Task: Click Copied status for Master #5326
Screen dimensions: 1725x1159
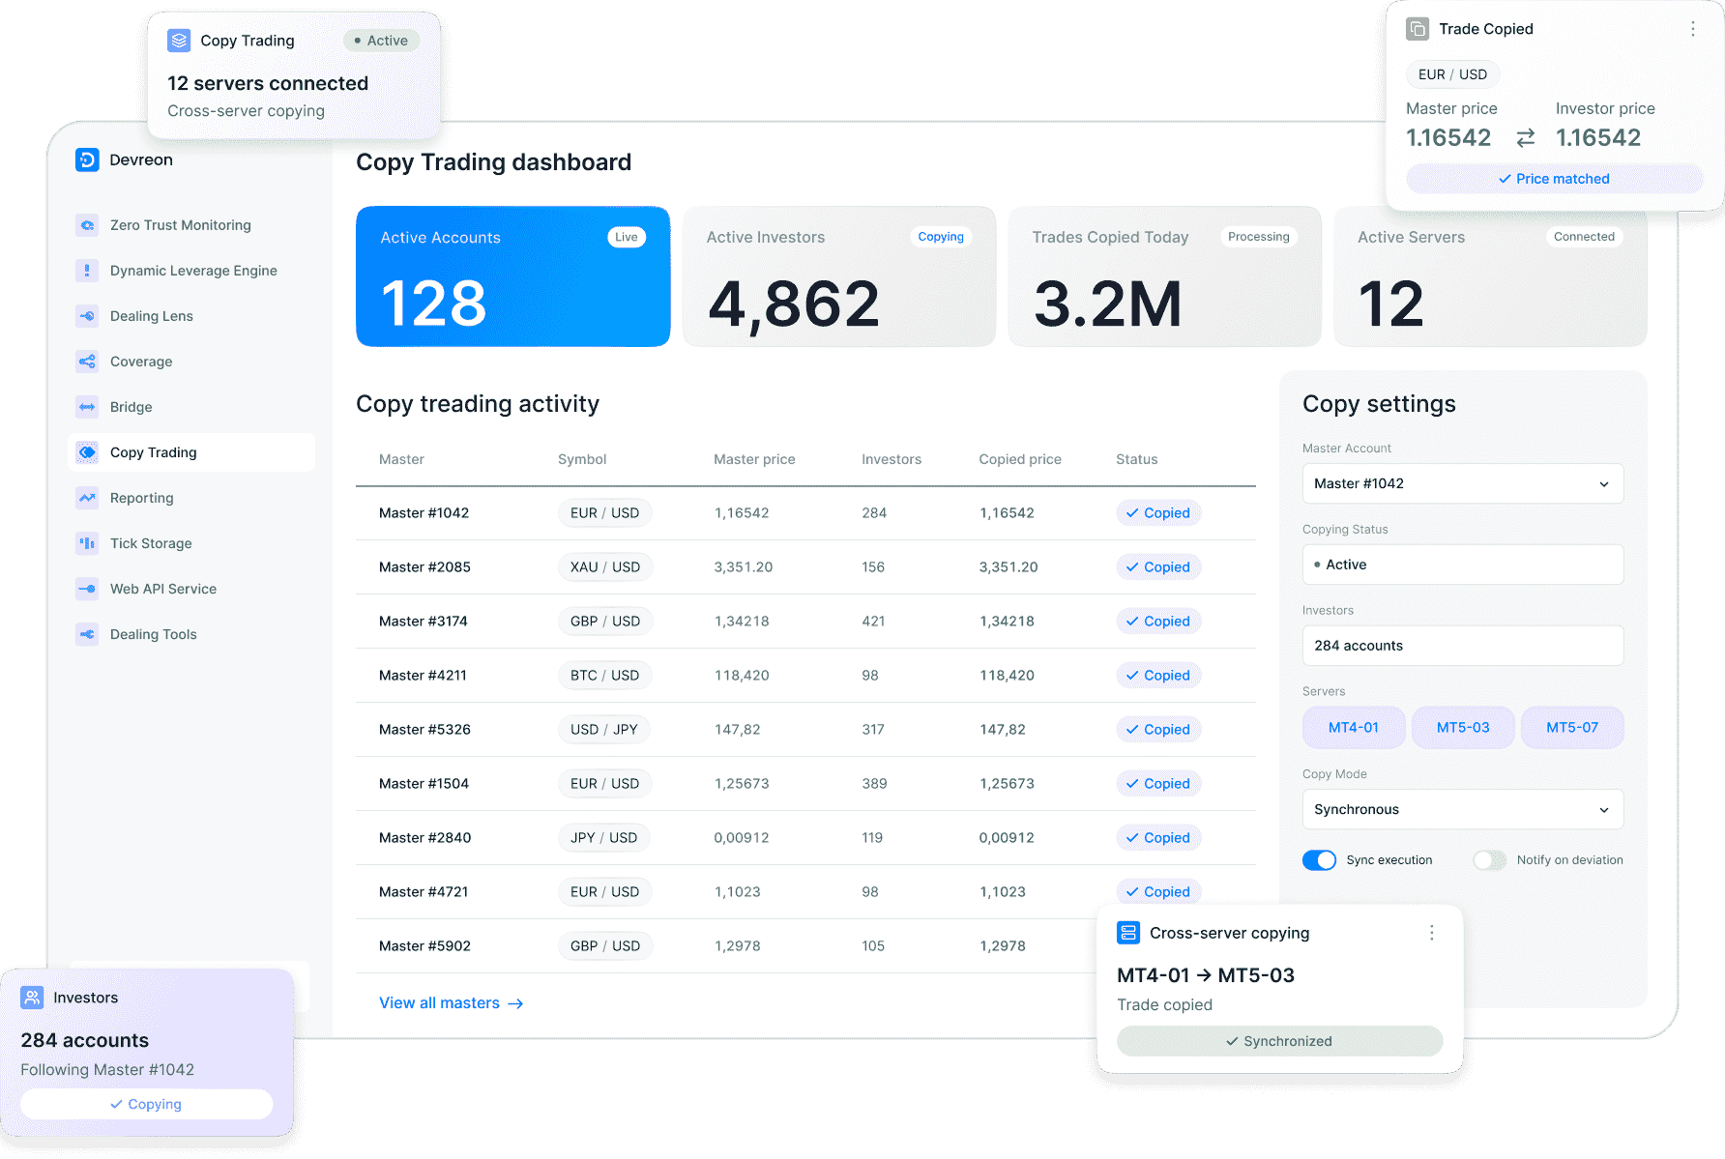Action: (1158, 730)
